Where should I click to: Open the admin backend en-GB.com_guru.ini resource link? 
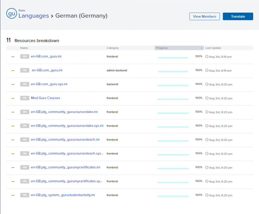pyautogui.click(x=47, y=70)
